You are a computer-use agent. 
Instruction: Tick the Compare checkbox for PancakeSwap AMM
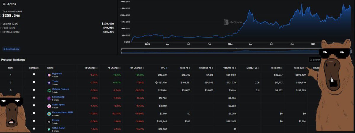point(34,113)
